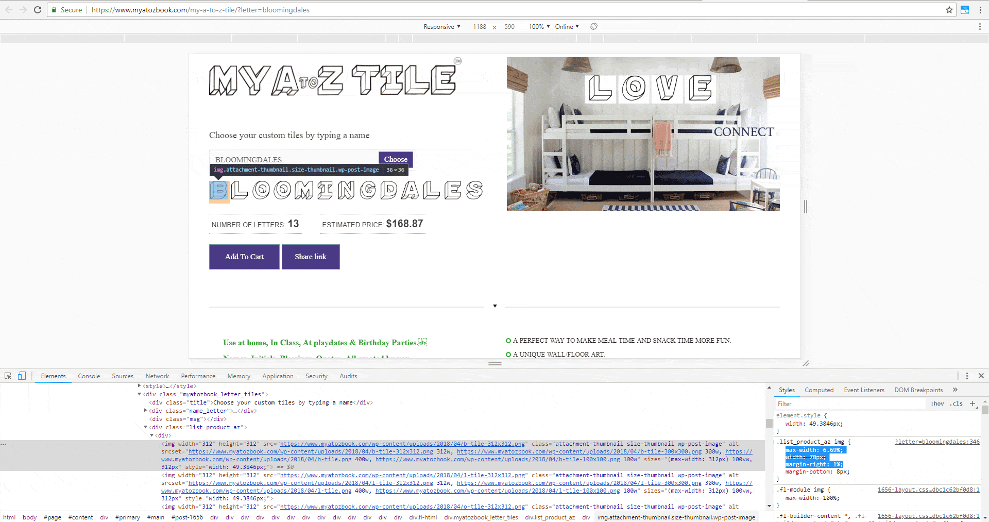Expand the name_letter div in the Elements tree
The image size is (989, 522).
146,411
